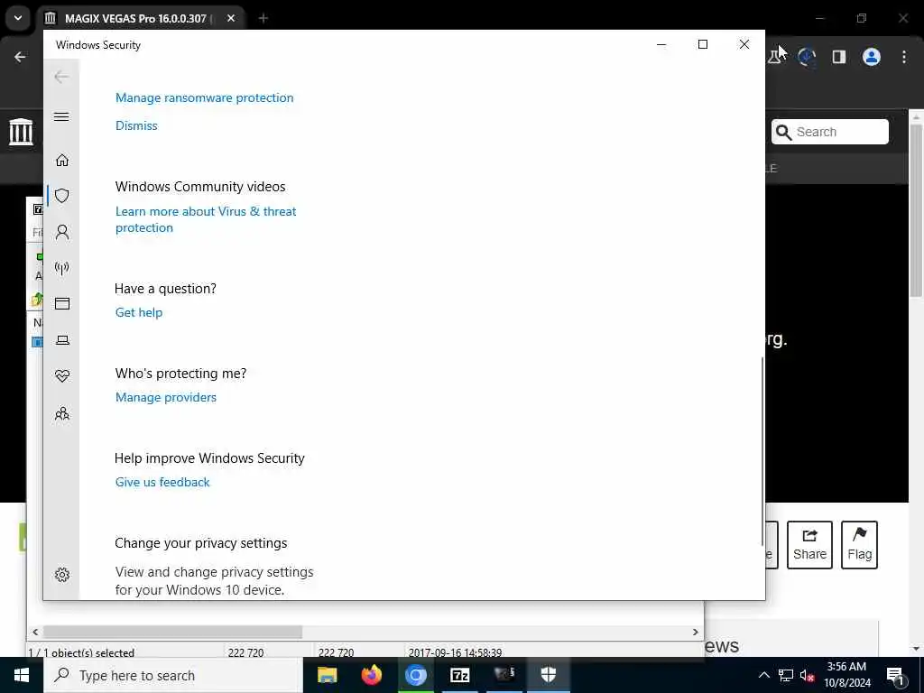Click the "Change your privacy settings" heading

[201, 542]
